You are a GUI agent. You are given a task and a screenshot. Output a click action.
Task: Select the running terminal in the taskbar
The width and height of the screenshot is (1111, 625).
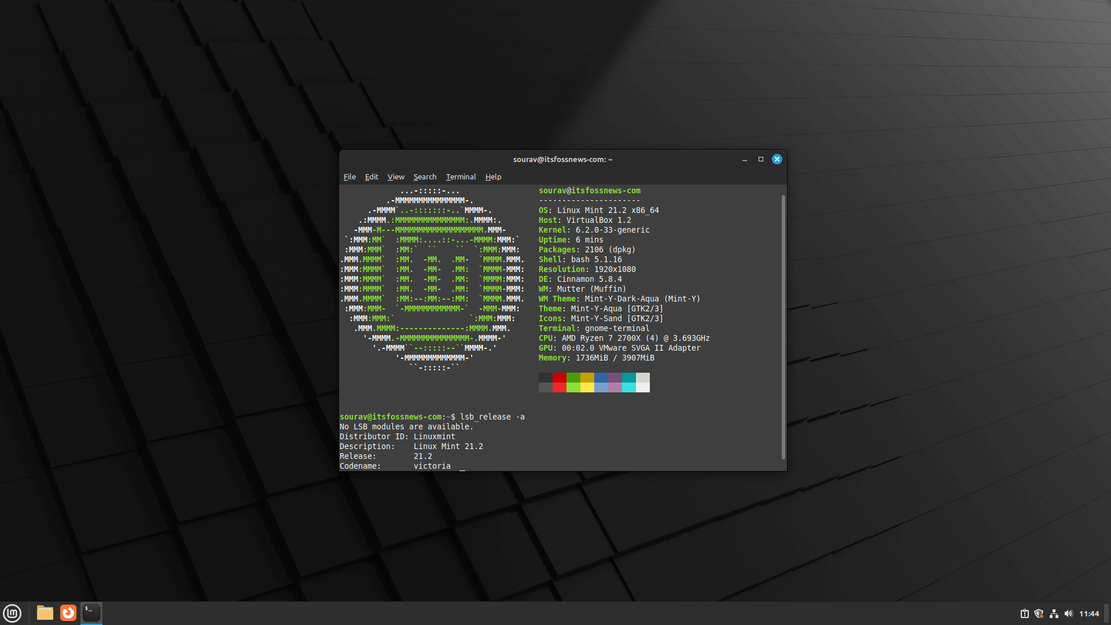[91, 613]
